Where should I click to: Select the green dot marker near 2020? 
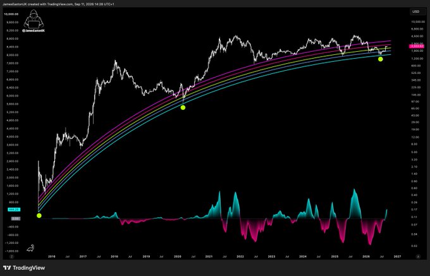pyautogui.click(x=183, y=107)
